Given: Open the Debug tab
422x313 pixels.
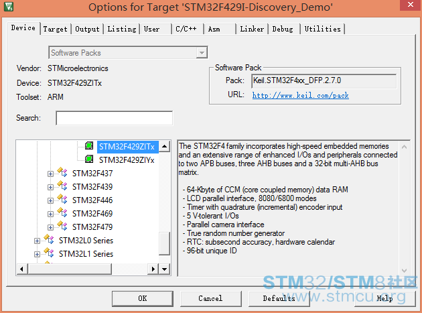Looking at the screenshot, I should point(283,29).
